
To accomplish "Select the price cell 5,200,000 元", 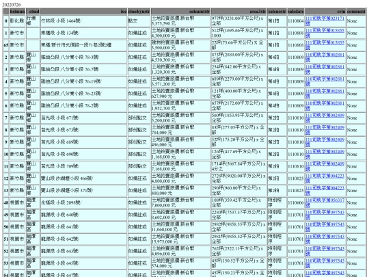I will pyautogui.click(x=180, y=118).
